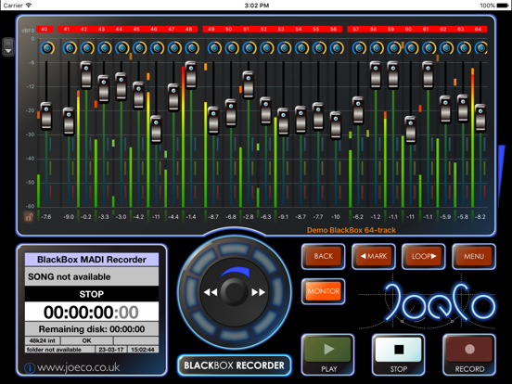512x384 pixels.
Task: Click the -7.6 level value for channel 40
Action: tap(46, 216)
